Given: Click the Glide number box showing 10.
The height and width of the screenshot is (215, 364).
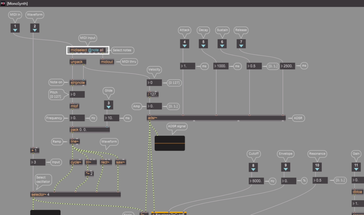Looking at the screenshot, I should pyautogui.click(x=112, y=118).
